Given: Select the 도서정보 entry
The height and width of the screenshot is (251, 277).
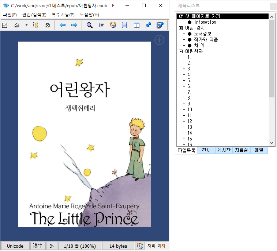Looking at the screenshot, I should pyautogui.click(x=203, y=34).
